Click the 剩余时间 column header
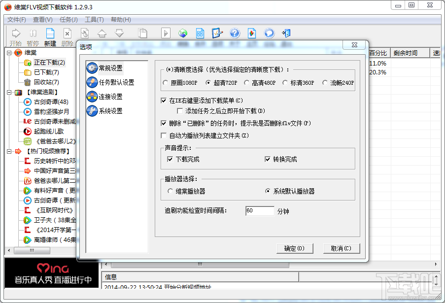Screen dimensions: 445x303 [410, 53]
